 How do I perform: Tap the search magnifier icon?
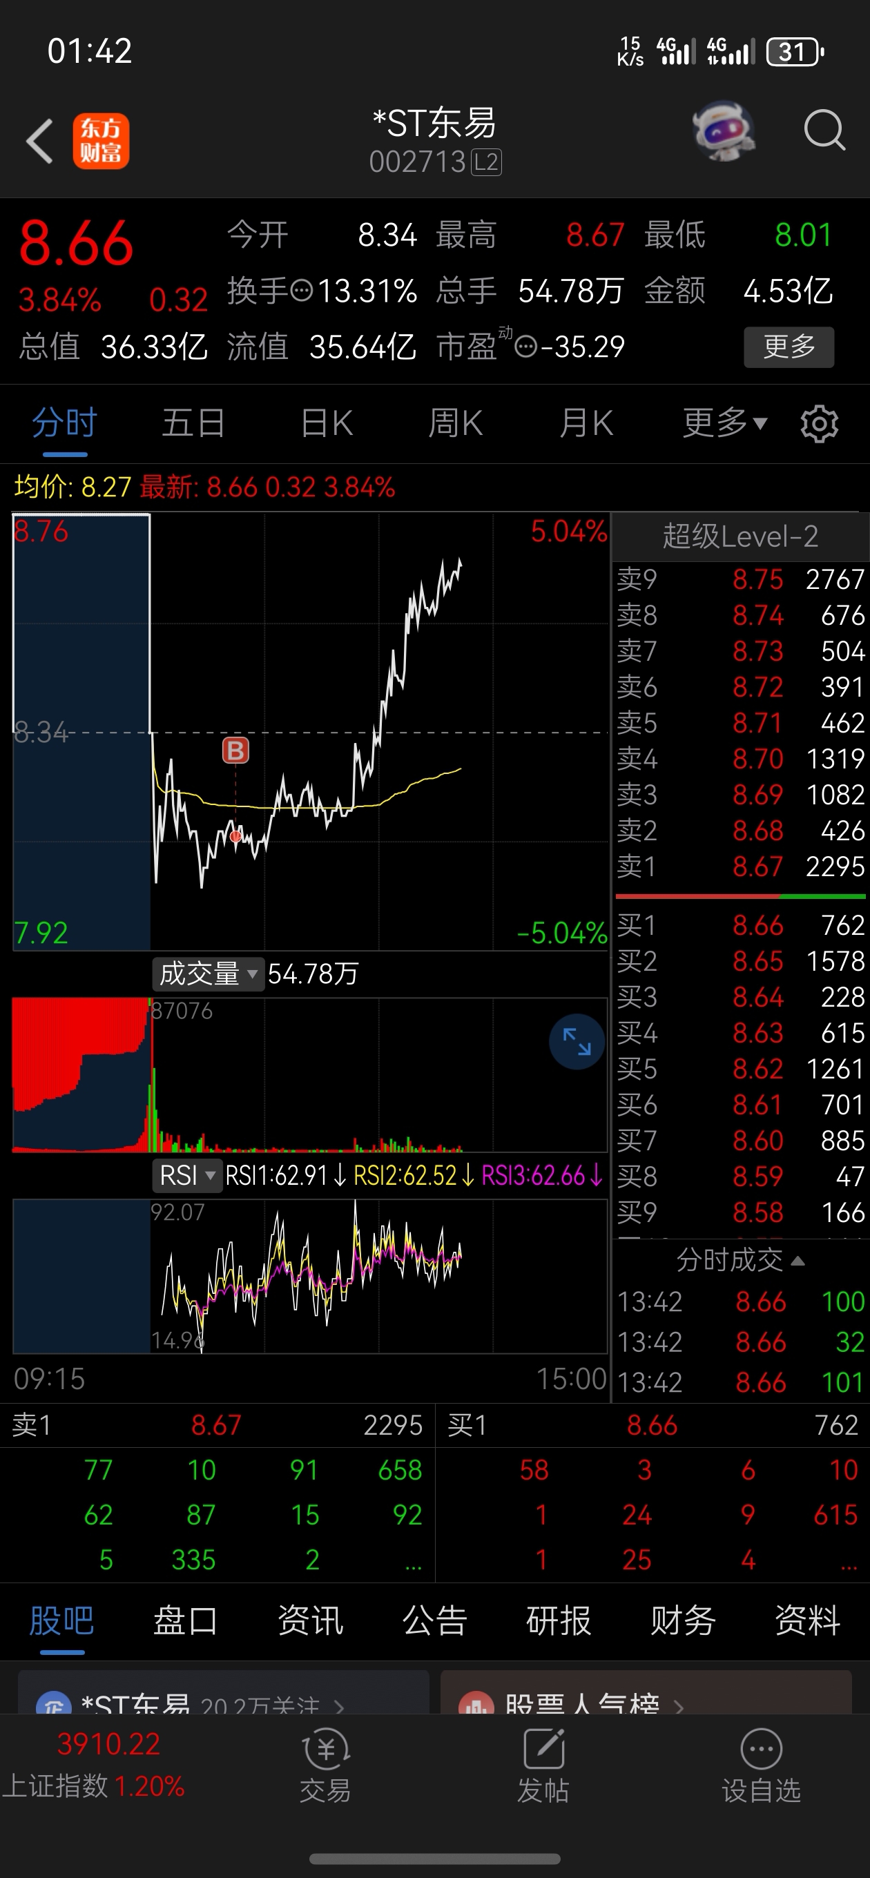[824, 131]
